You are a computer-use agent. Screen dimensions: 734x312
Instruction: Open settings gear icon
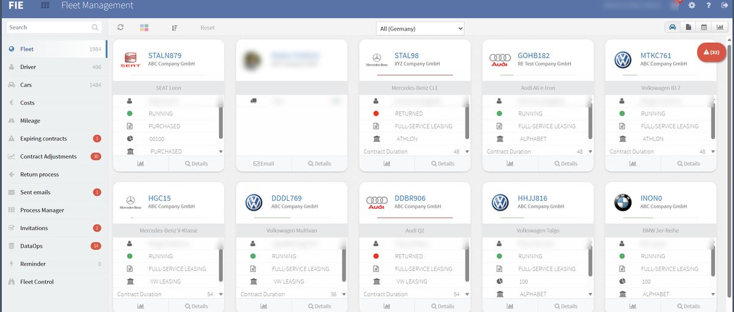tap(692, 5)
